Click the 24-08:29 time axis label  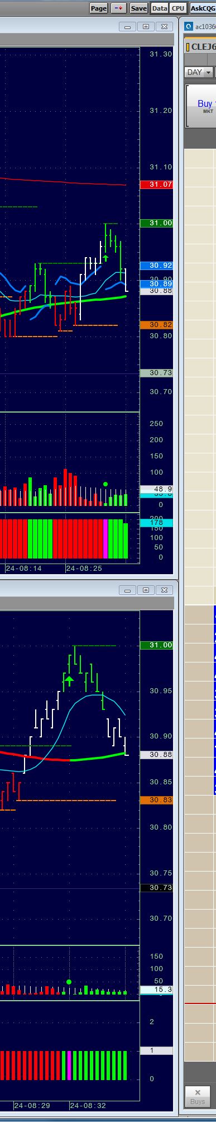32,1106
